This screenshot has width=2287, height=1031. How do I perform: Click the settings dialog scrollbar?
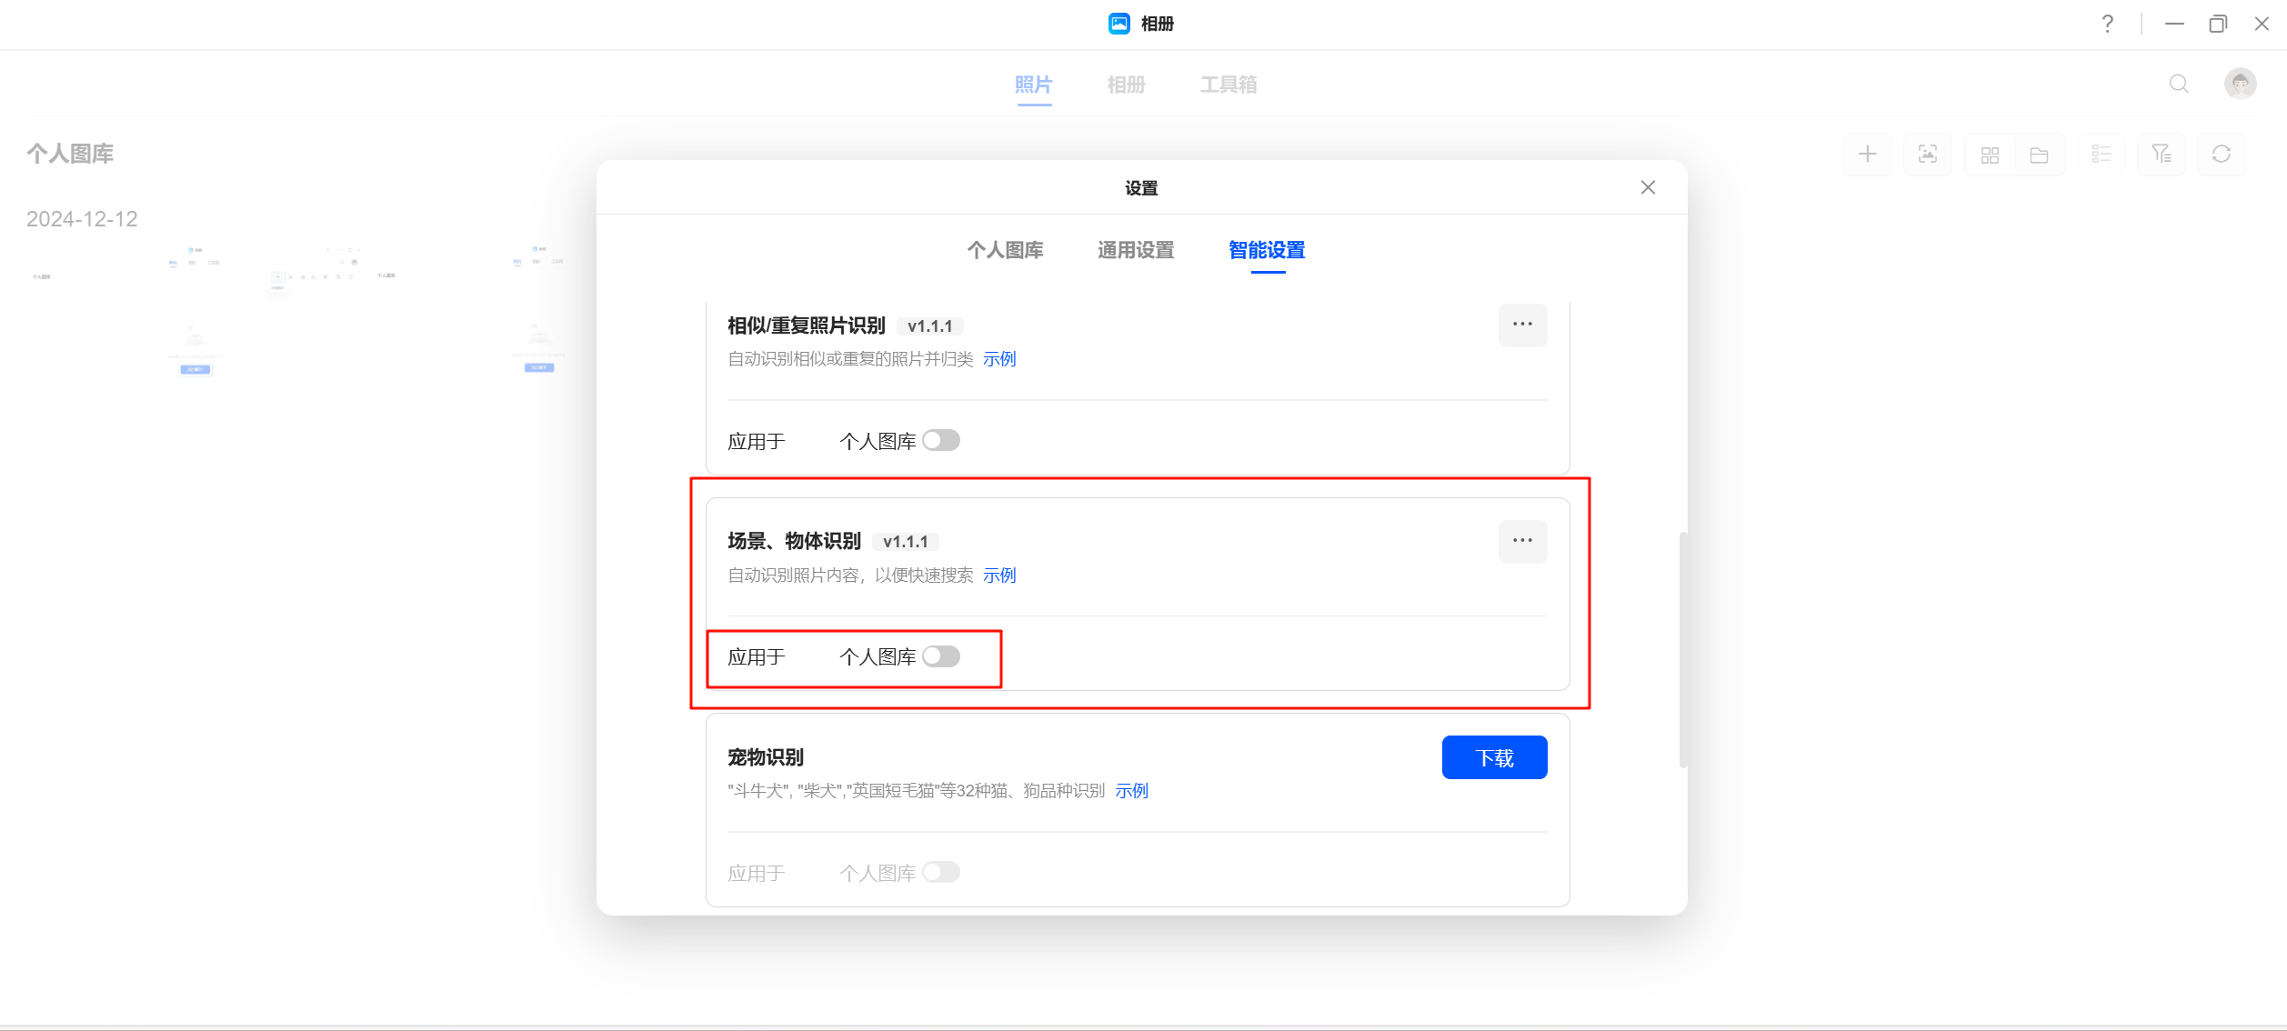1683,649
